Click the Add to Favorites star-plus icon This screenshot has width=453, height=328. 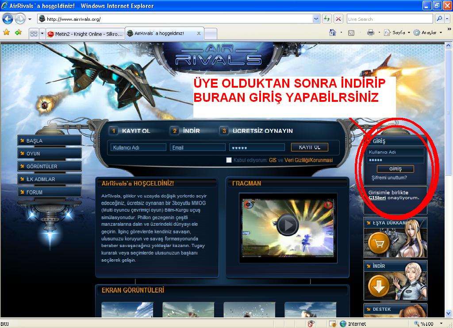pyautogui.click(x=19, y=32)
